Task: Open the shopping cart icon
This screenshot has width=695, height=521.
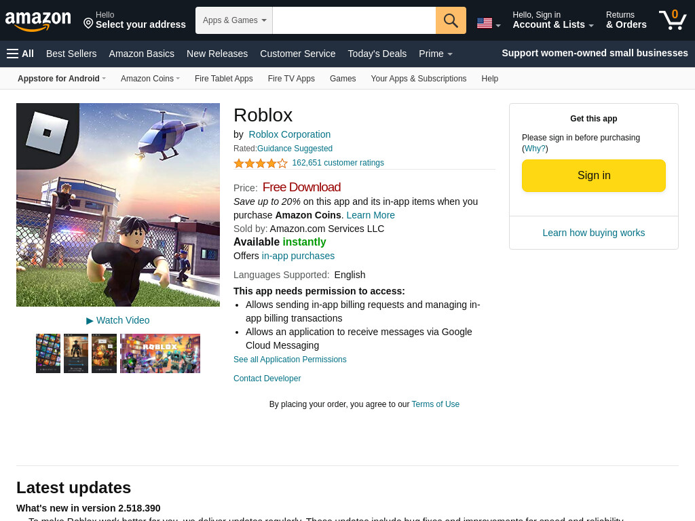Action: (x=673, y=20)
